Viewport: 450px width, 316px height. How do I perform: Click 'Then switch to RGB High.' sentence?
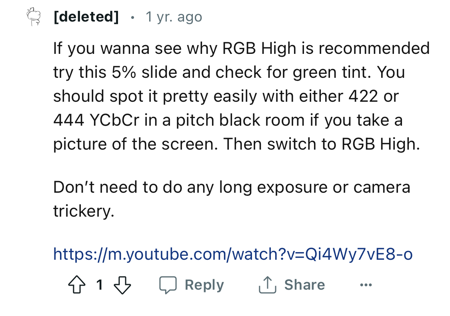322,144
